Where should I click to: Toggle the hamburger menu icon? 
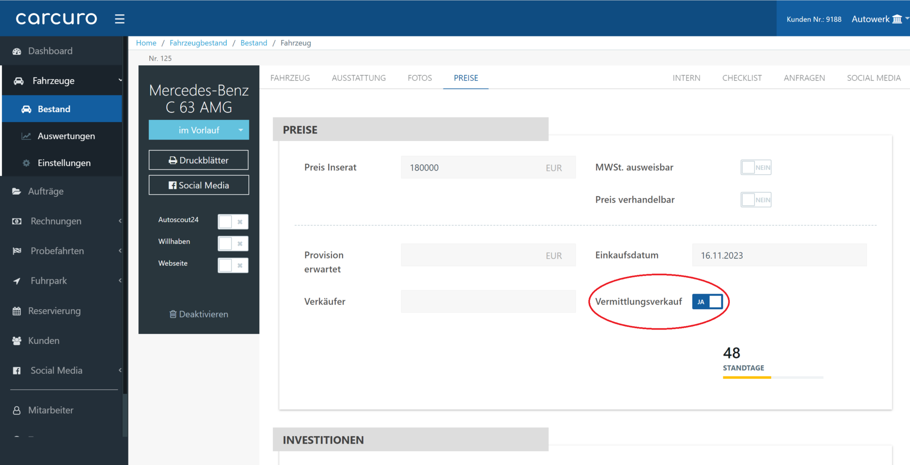(x=119, y=19)
